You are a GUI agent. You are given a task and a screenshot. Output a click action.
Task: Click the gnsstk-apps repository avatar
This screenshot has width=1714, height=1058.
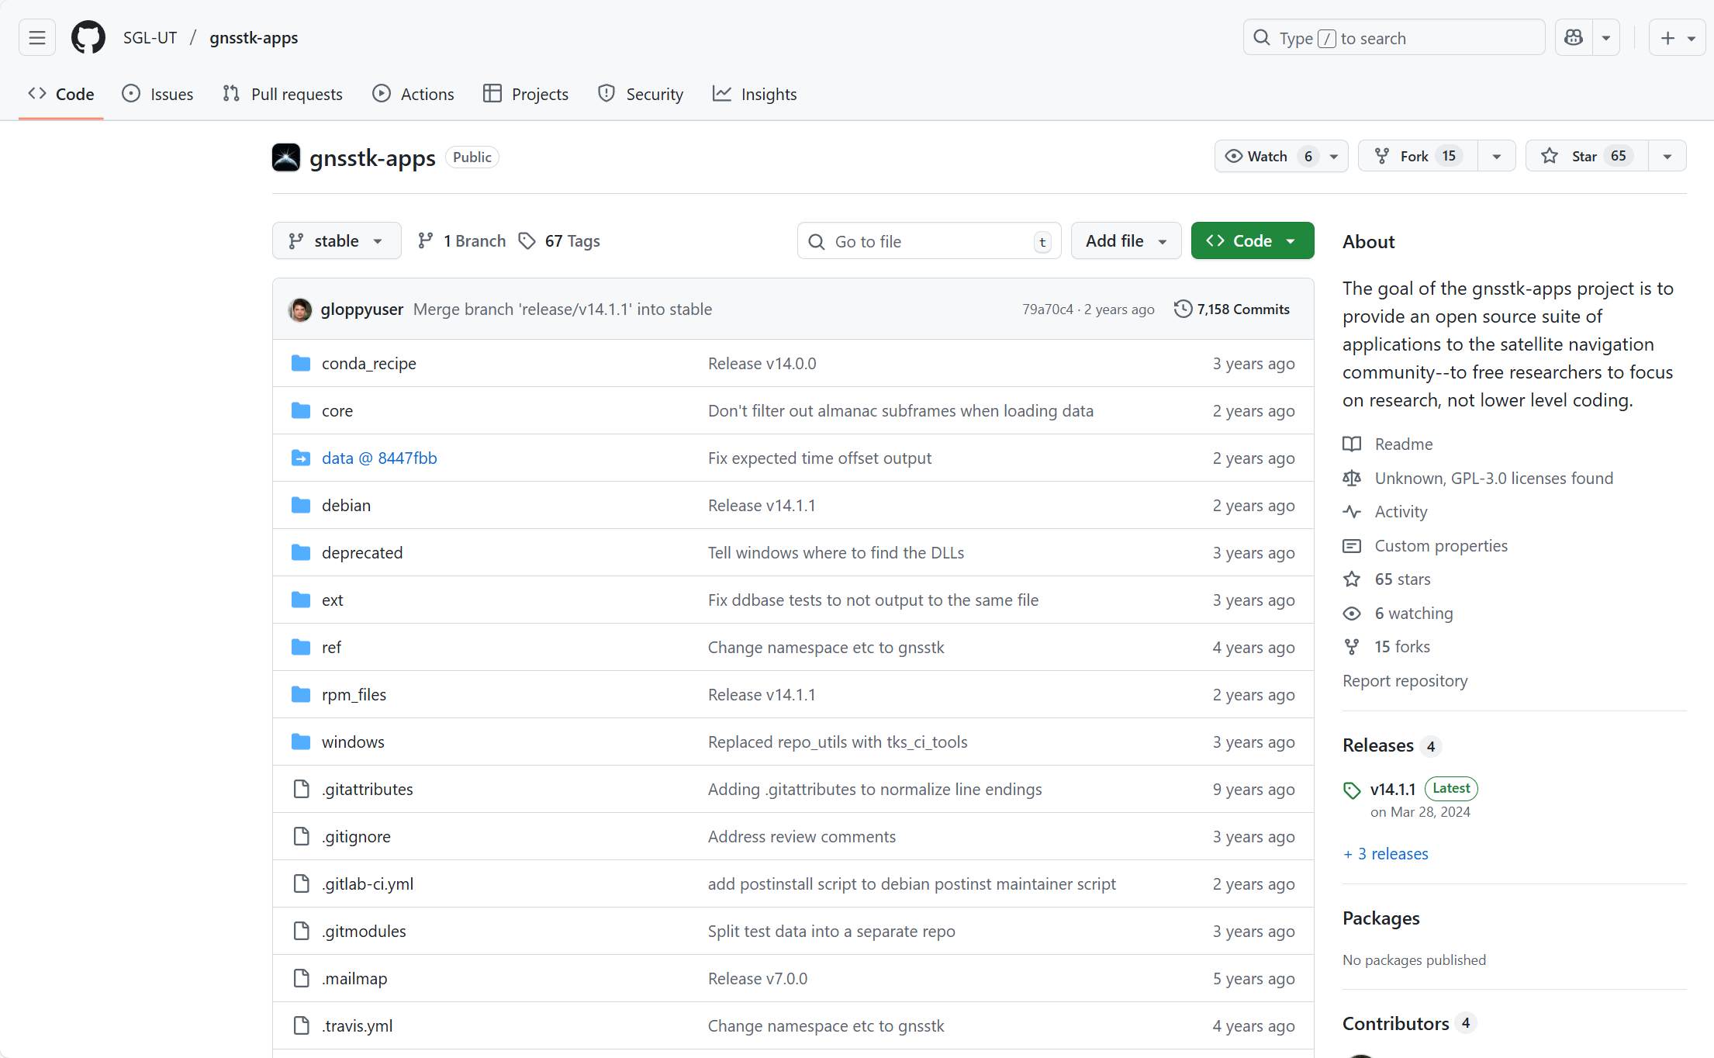(x=285, y=157)
